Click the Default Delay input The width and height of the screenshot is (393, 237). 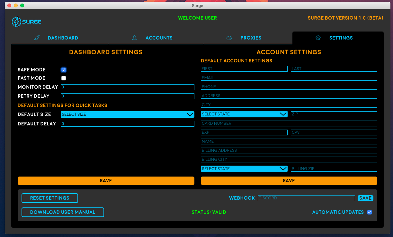[128, 124]
